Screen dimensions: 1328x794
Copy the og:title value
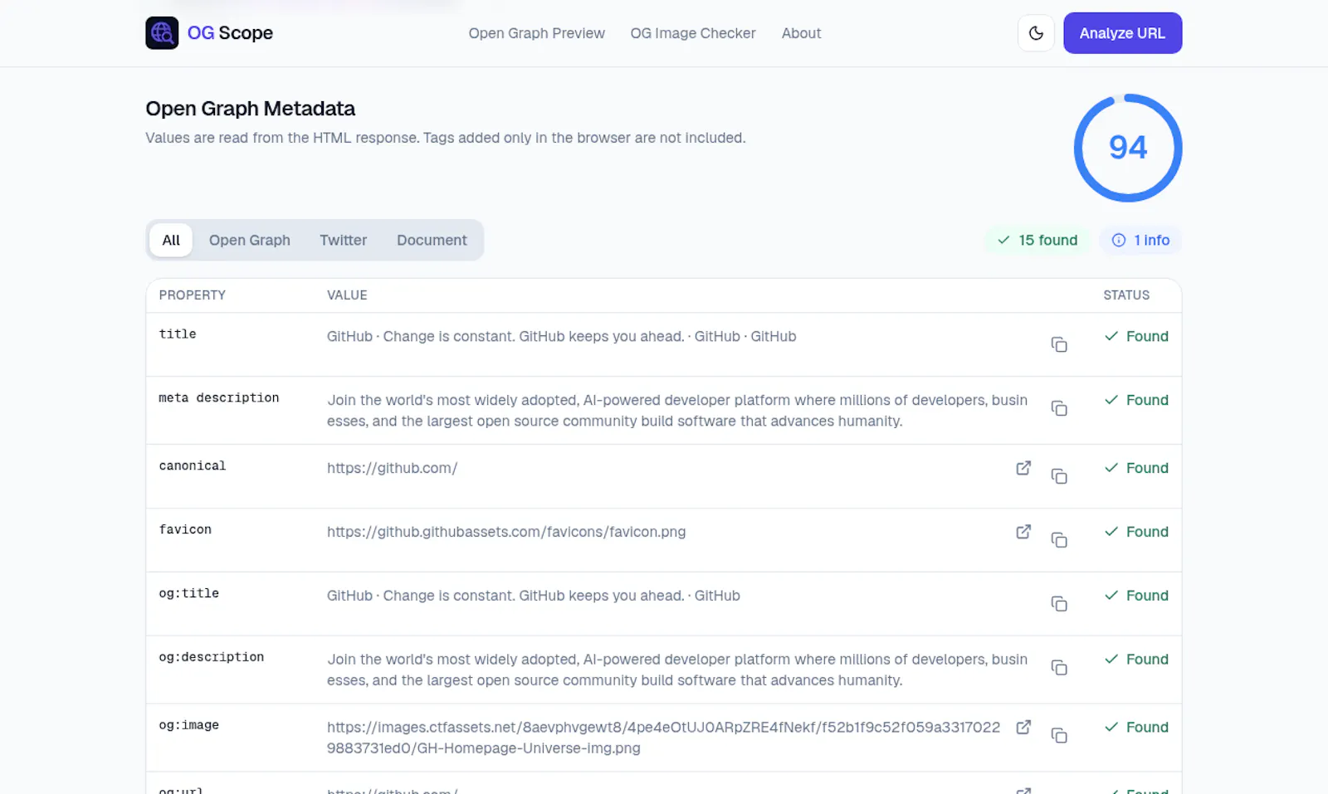1059,604
